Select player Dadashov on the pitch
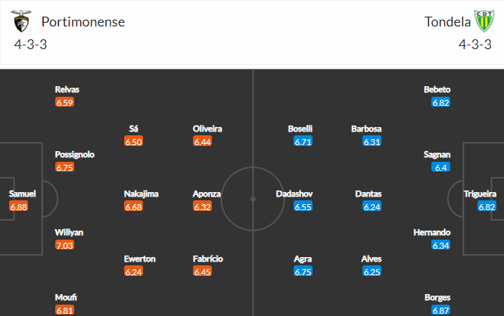Viewport: 504px width, 316px height. pyautogui.click(x=294, y=194)
